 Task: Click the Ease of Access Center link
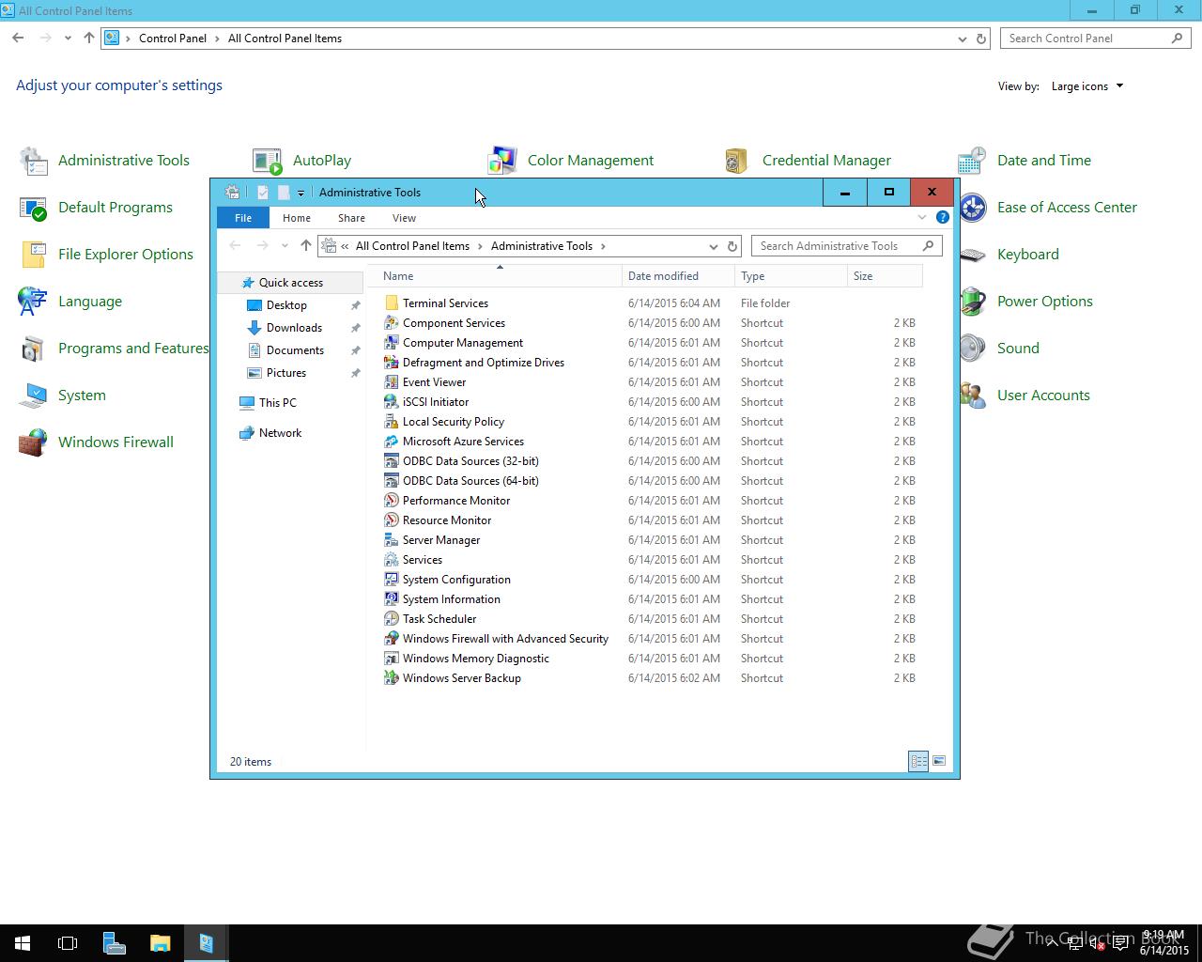click(x=1067, y=208)
